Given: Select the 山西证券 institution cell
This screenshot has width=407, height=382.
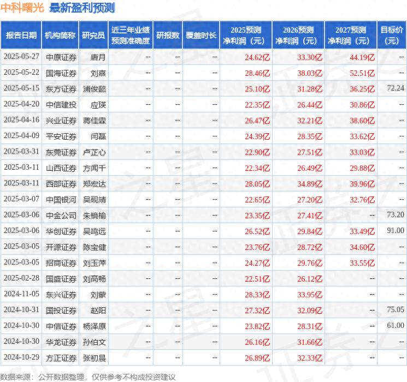Looking at the screenshot, I should click(x=61, y=168).
